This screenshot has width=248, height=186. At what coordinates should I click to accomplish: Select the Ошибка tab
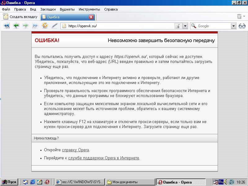pyautogui.click(x=68, y=17)
